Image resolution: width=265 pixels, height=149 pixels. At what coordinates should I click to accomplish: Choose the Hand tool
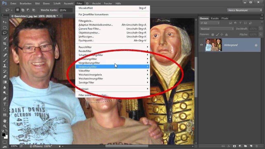tap(5, 121)
